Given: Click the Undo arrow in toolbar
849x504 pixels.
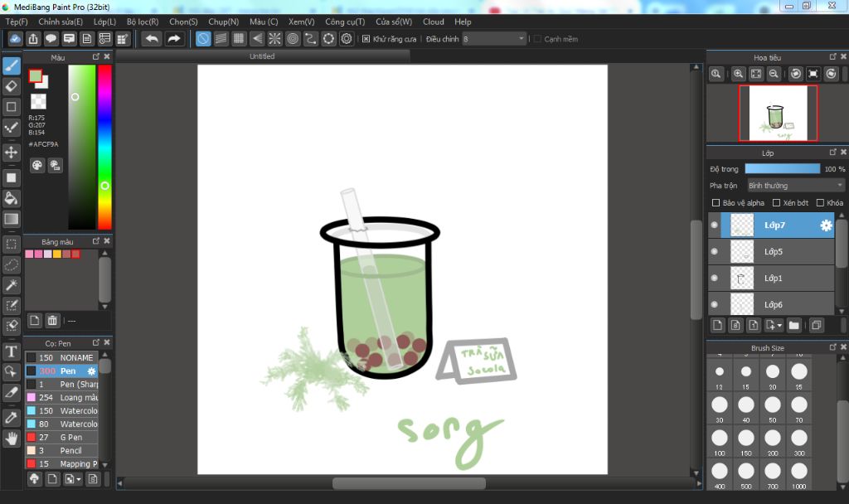Looking at the screenshot, I should click(153, 39).
